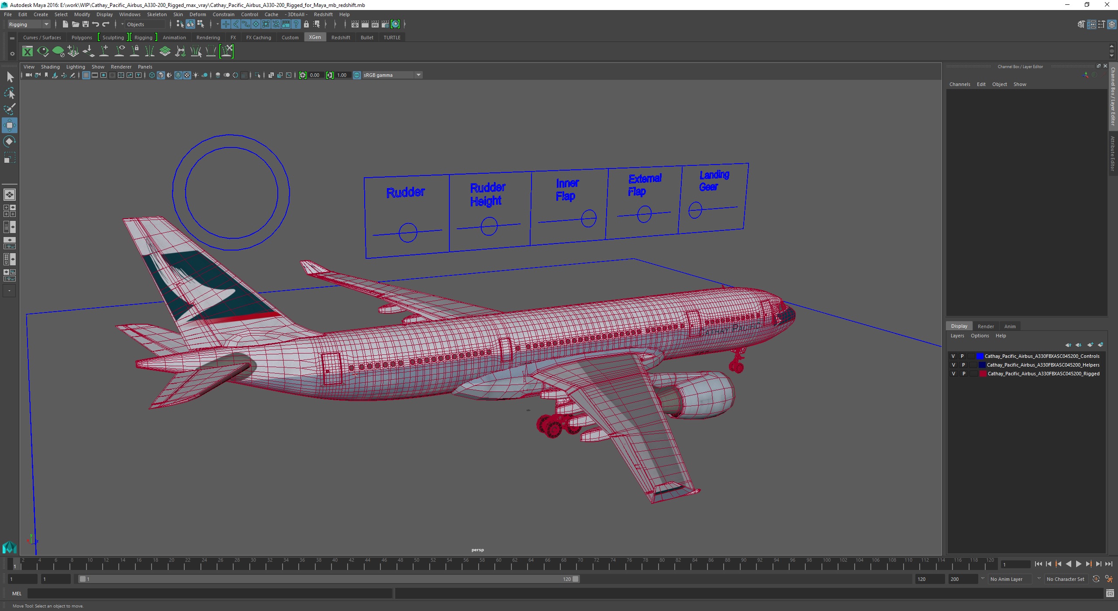The width and height of the screenshot is (1118, 611).
Task: Click the current frame input field
Action: [x=1015, y=565]
